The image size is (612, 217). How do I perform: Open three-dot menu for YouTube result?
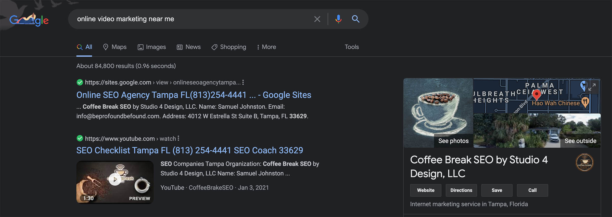click(178, 138)
